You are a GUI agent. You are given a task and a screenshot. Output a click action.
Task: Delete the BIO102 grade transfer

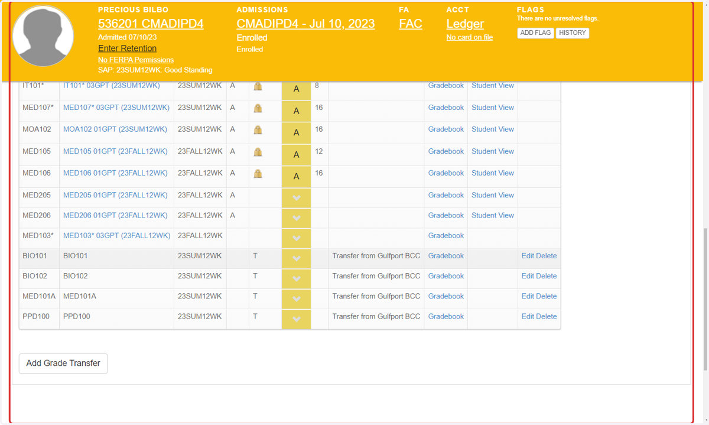[547, 276]
